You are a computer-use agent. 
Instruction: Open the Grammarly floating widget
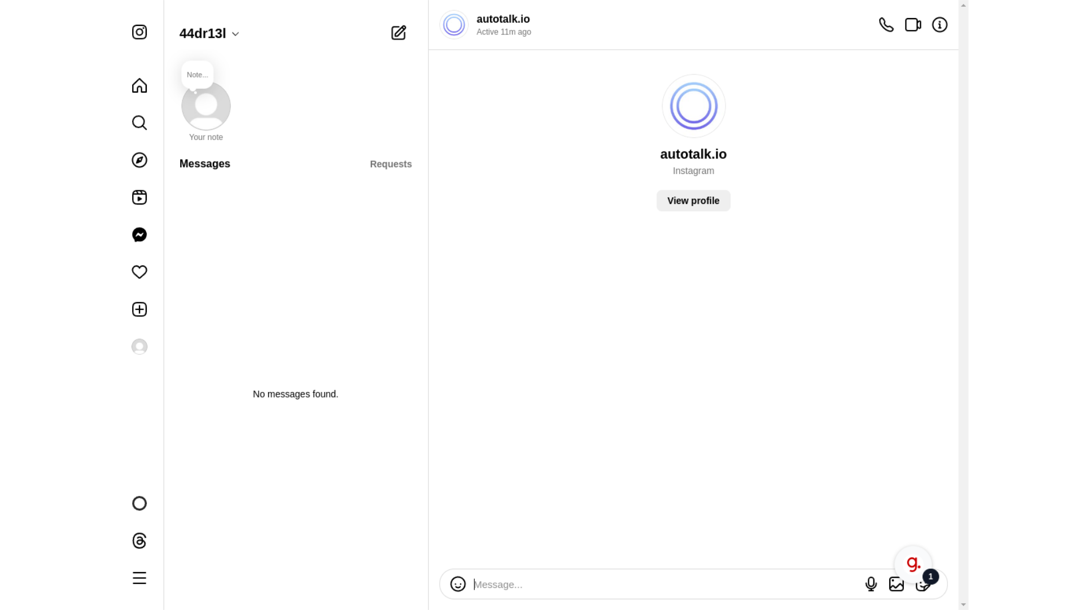[913, 563]
